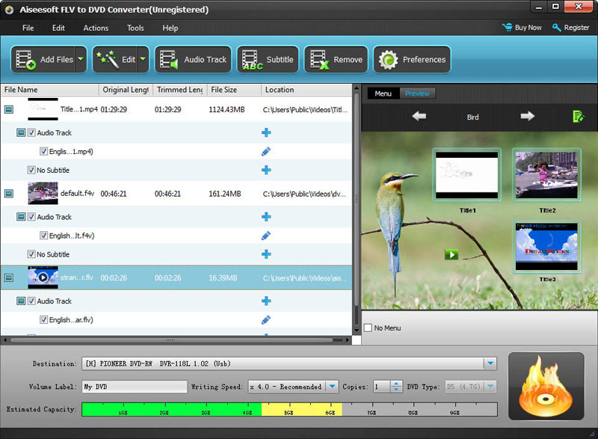Uncheck Audio Track checkbox for Title...1.mp4
Viewport: 598px width, 439px height.
point(31,132)
